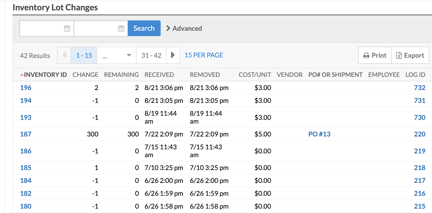This screenshot has width=432, height=213.
Task: Expand the Advanced search options
Action: click(184, 29)
